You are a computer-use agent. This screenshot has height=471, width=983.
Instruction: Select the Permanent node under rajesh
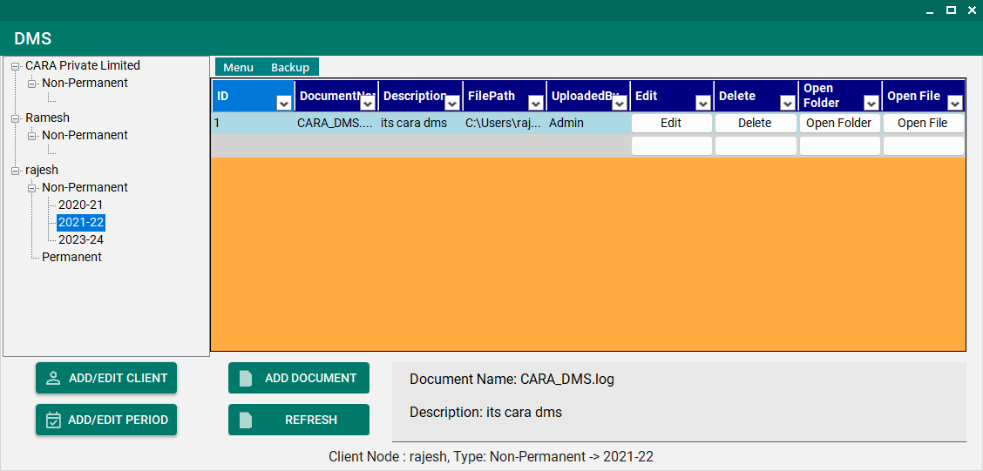tap(71, 257)
